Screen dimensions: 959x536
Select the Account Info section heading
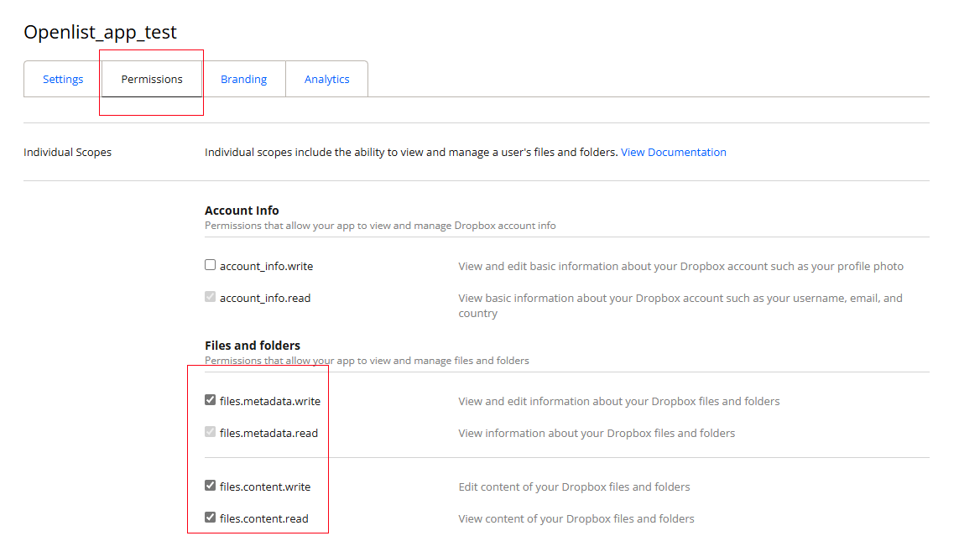242,210
